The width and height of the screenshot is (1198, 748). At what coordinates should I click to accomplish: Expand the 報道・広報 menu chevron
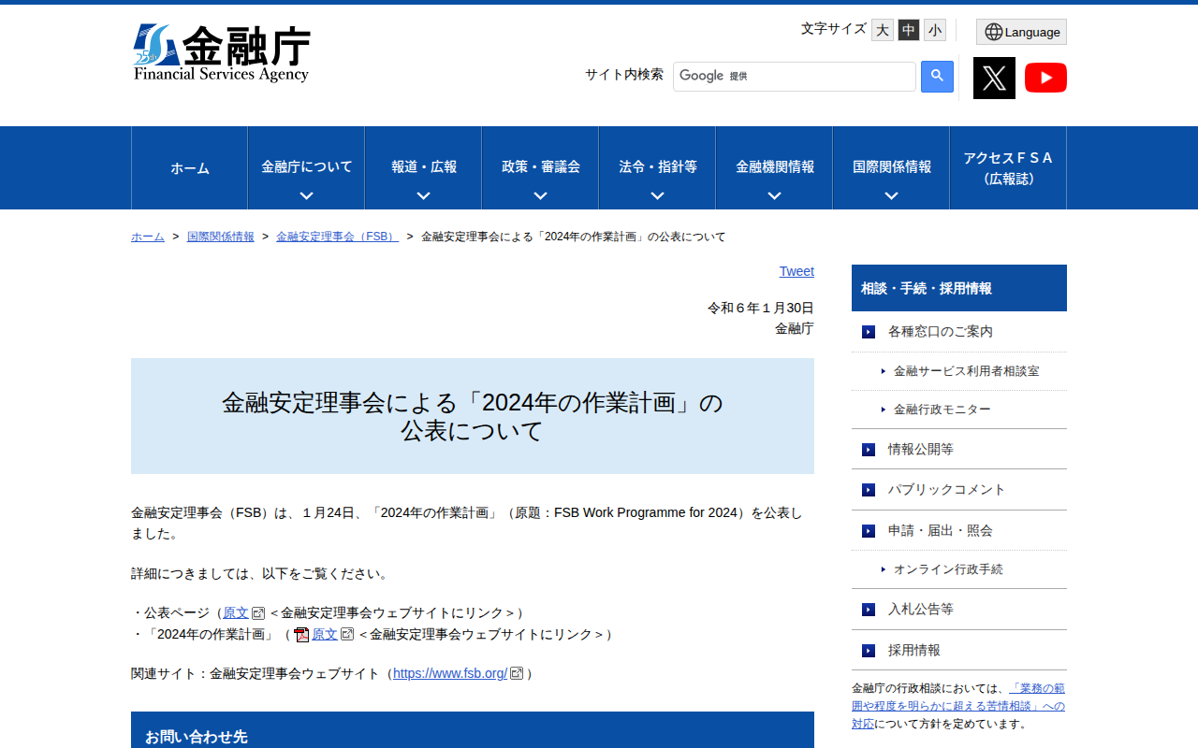click(423, 195)
